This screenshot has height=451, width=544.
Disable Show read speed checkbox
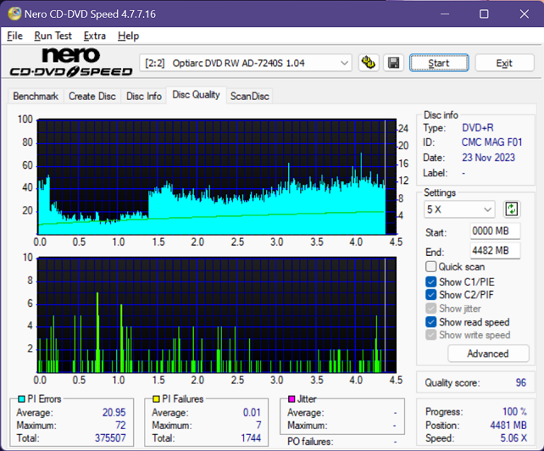(x=430, y=322)
